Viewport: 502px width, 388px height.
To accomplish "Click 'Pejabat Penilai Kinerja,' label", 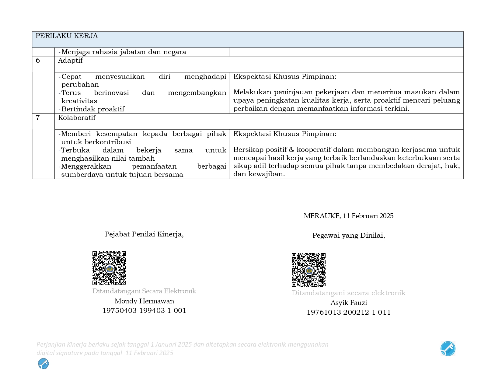I will coord(144,234).
